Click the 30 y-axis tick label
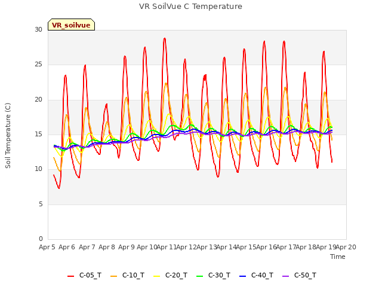This screenshot has width=382, height=287. [x=38, y=29]
